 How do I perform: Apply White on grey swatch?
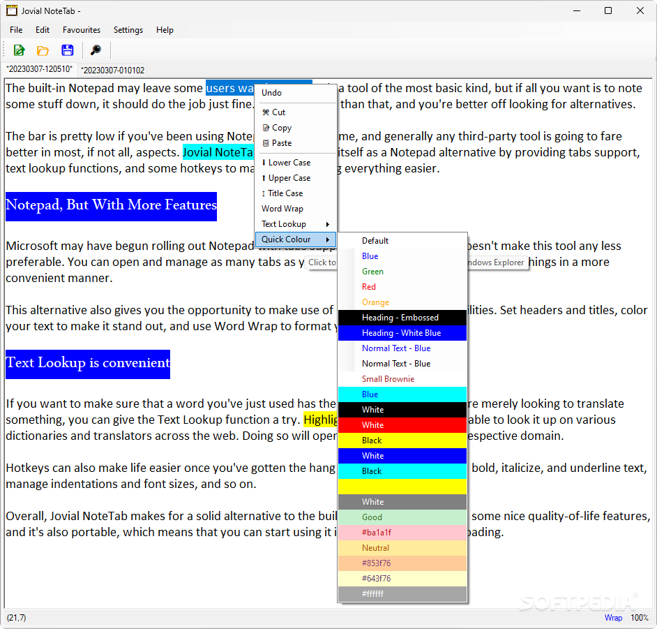[x=402, y=502]
